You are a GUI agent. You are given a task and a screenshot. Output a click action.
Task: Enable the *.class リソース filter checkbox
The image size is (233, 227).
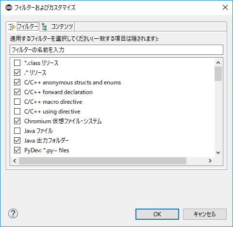[17, 63]
